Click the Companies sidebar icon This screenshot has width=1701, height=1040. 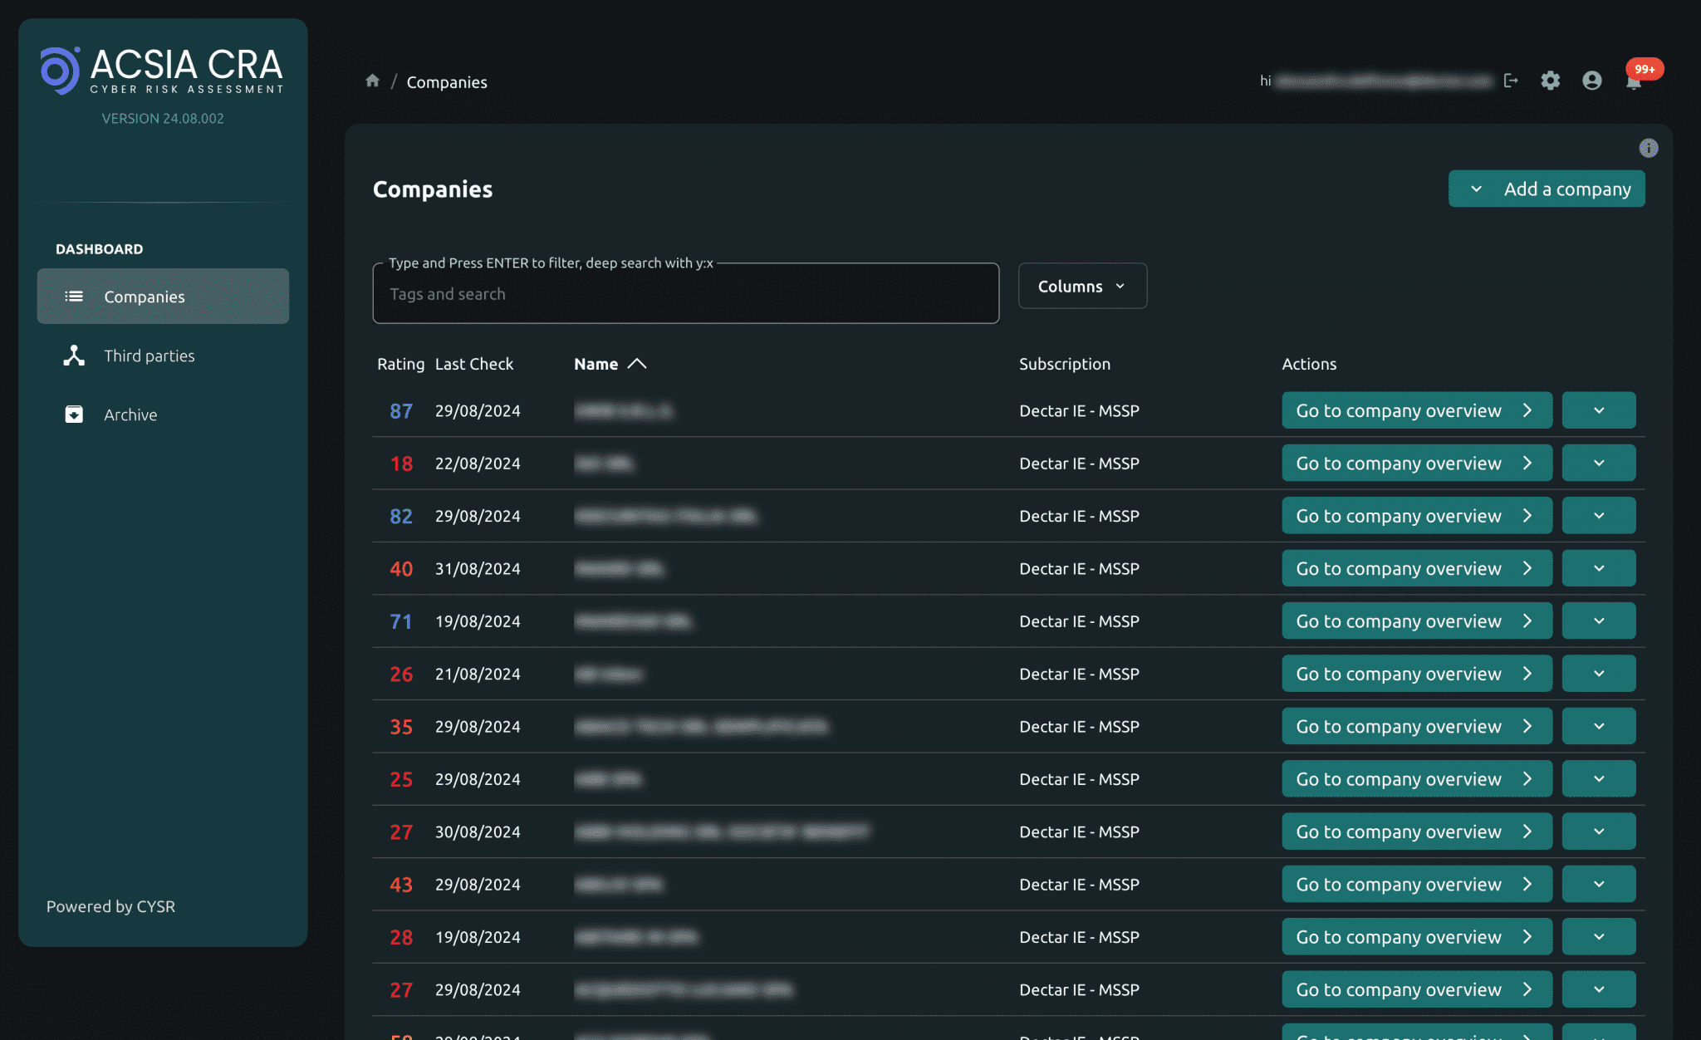coord(73,295)
